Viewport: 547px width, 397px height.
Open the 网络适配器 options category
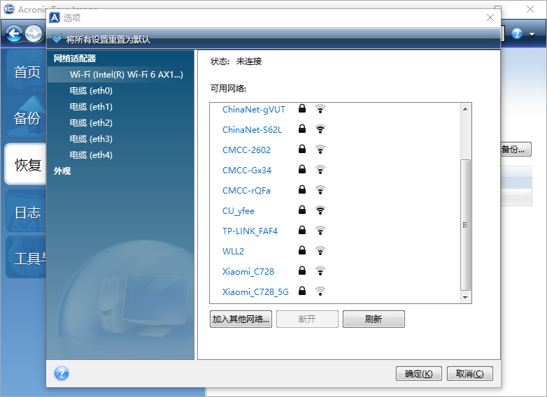[75, 58]
